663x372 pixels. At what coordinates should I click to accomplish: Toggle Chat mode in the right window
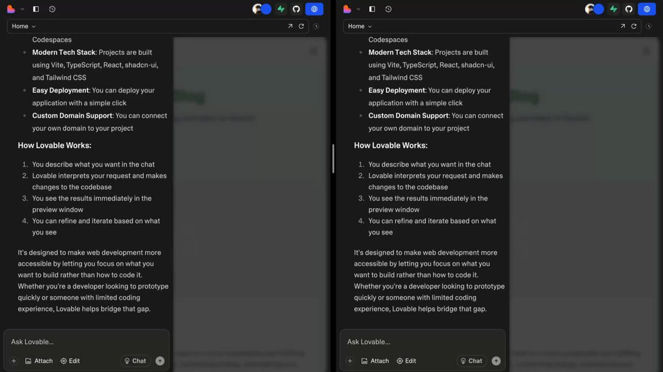pos(472,361)
